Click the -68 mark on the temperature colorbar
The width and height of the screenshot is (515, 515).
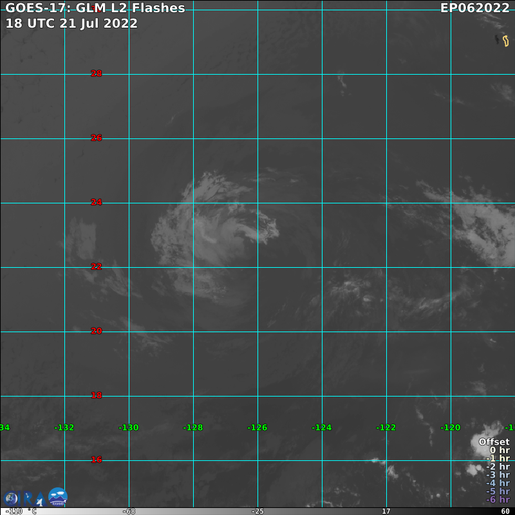pyautogui.click(x=129, y=511)
